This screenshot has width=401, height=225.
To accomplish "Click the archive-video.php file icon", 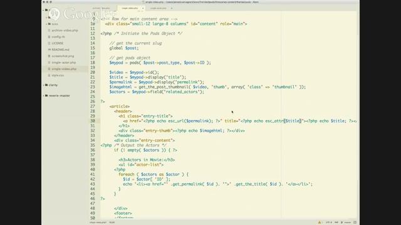I will (x=49, y=31).
